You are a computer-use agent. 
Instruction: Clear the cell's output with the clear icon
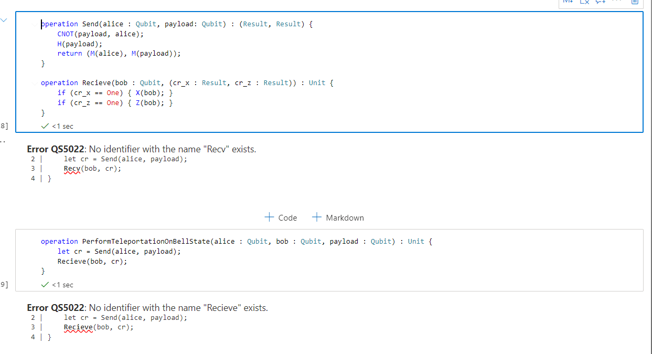pyautogui.click(x=585, y=2)
